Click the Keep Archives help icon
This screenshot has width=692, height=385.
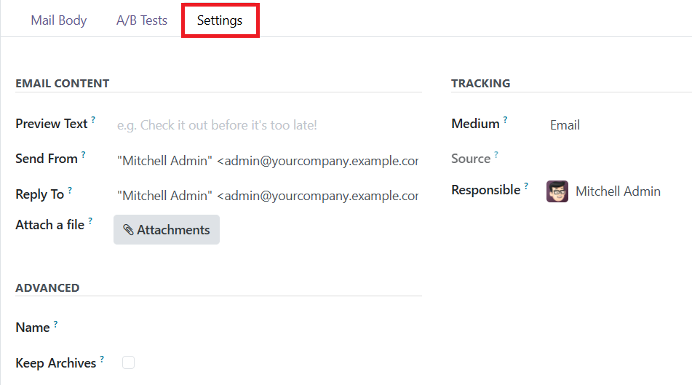tap(102, 359)
